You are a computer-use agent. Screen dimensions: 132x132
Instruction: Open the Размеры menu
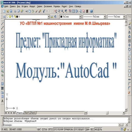pos(57,6)
